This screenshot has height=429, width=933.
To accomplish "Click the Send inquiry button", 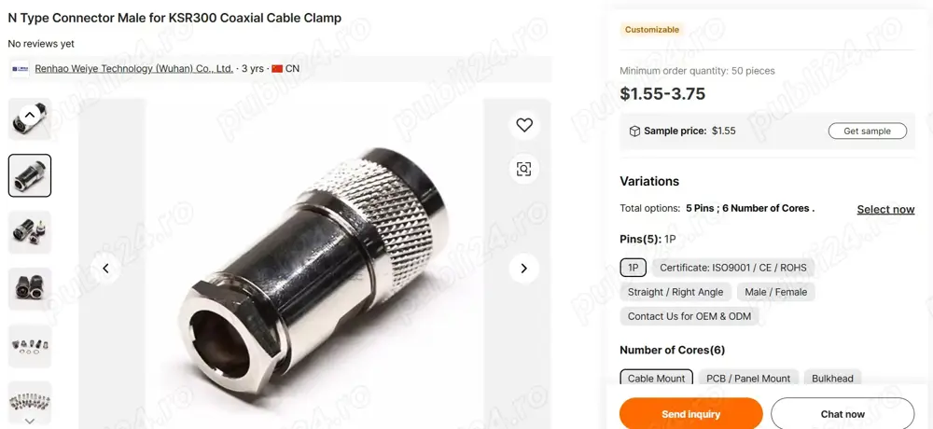I will pos(690,413).
